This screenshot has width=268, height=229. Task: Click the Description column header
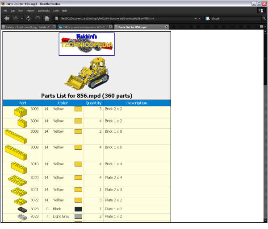coord(137,103)
